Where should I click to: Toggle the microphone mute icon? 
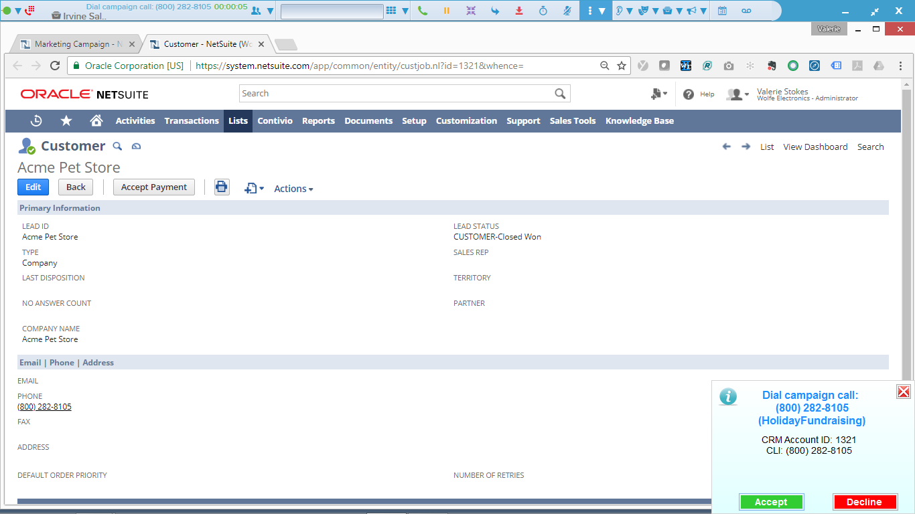pos(567,11)
